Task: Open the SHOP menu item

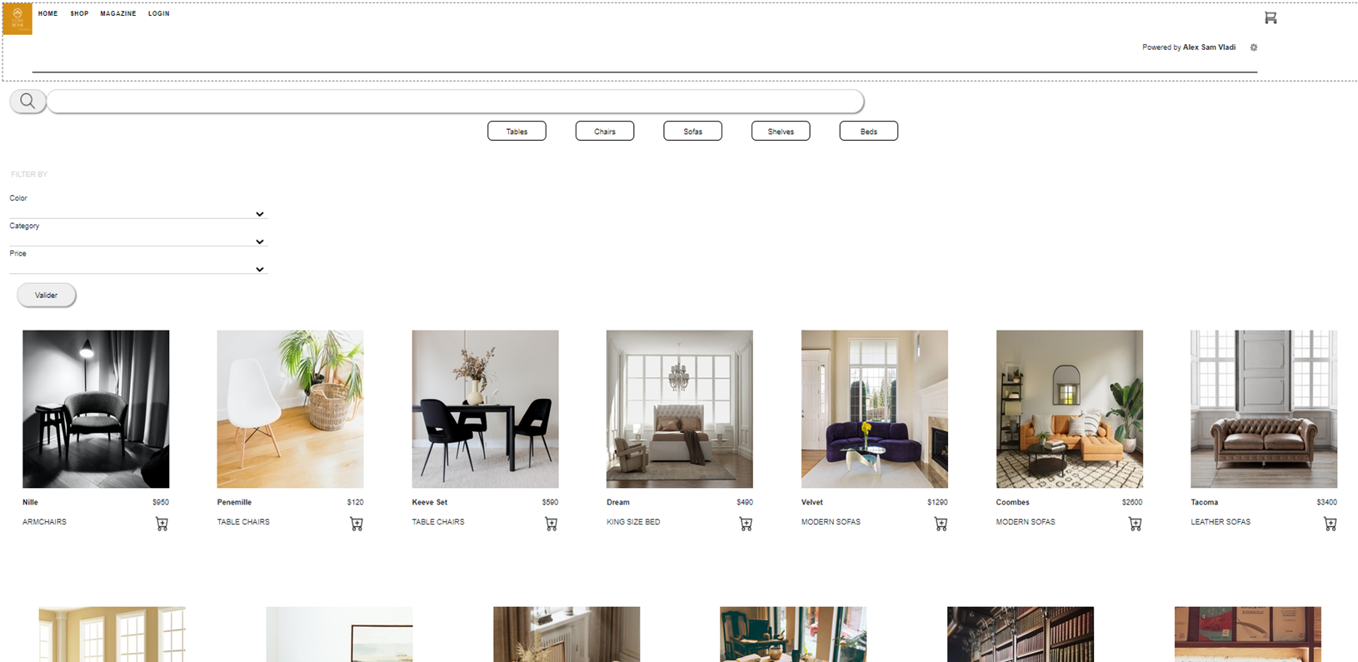Action: tap(79, 13)
